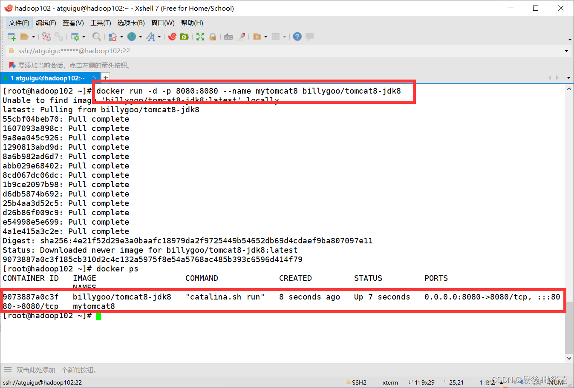Open the 编辑(E) menu
The width and height of the screenshot is (574, 388).
[x=46, y=23]
